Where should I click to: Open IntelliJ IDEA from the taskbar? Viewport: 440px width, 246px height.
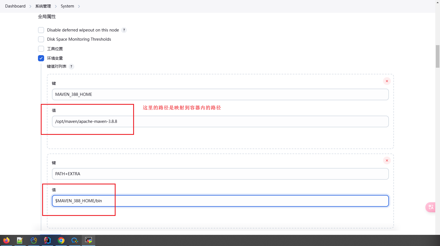(47, 240)
